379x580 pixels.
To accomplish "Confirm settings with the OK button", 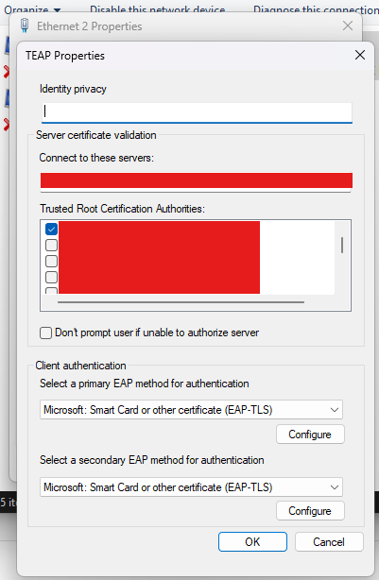I will click(252, 542).
